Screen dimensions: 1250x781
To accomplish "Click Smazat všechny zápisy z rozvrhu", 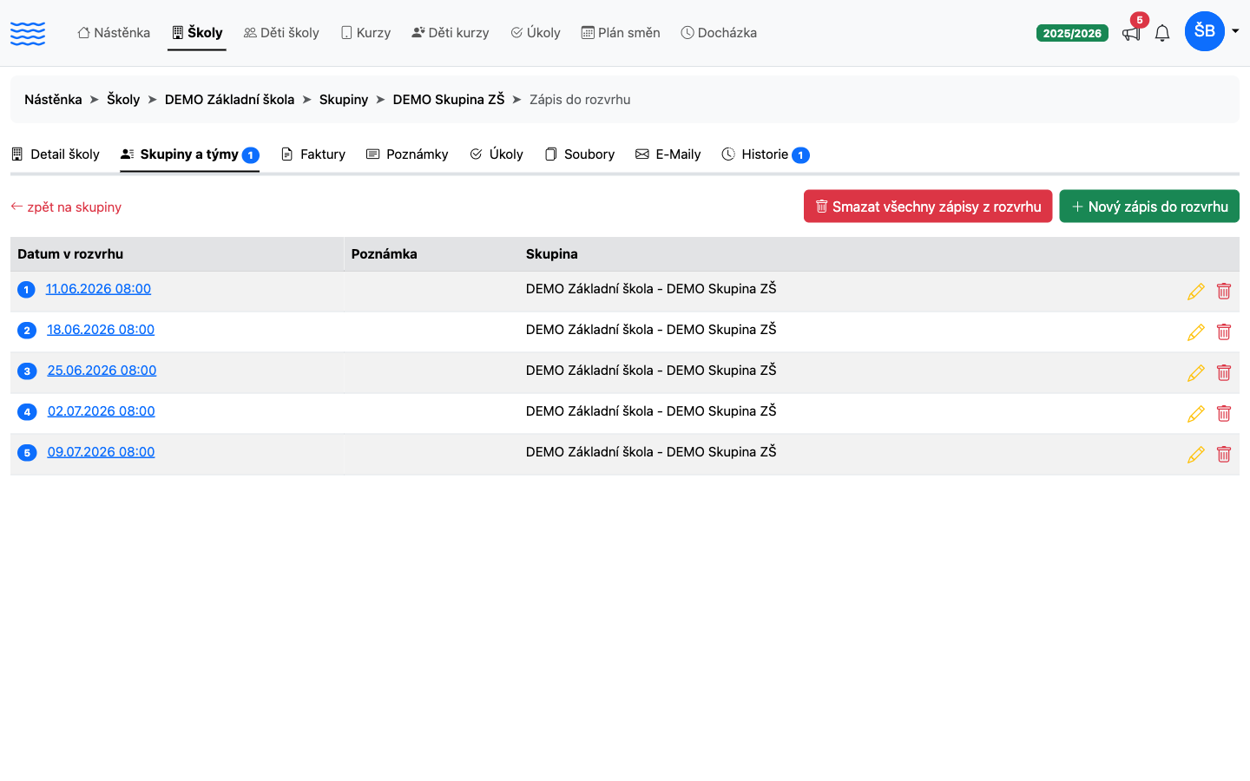I will [x=928, y=207].
